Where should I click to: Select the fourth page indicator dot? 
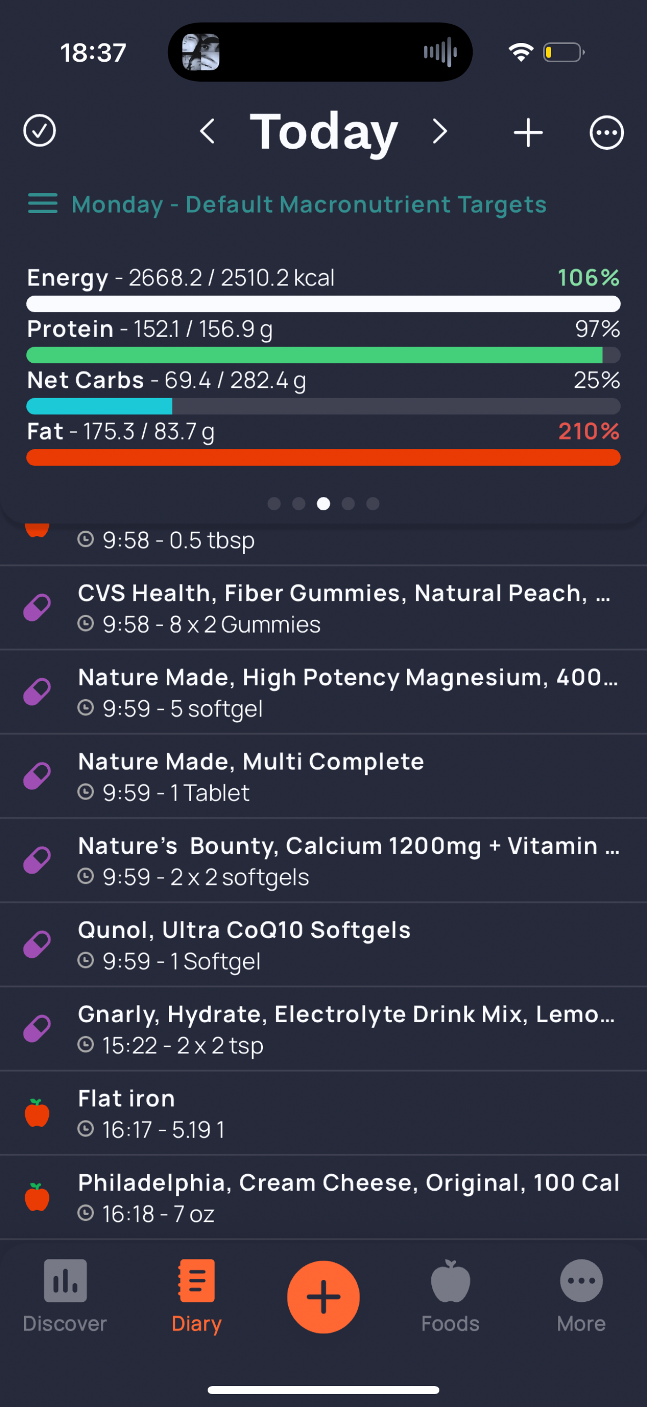pyautogui.click(x=348, y=503)
